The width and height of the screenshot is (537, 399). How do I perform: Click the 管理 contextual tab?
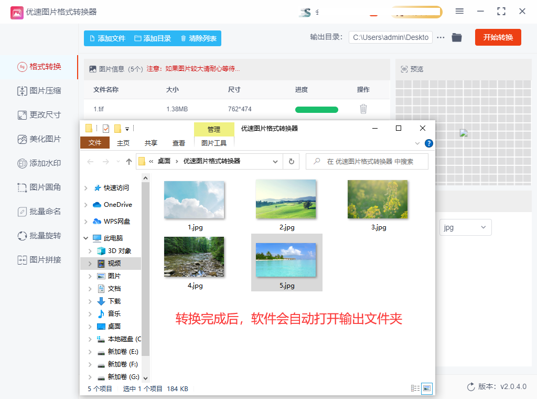coord(214,129)
